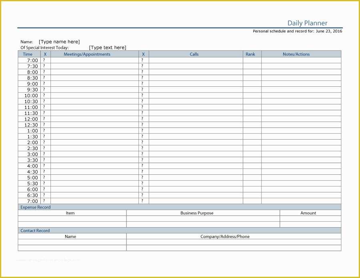Click the Calls cell in the 3:00 row
The image size is (360, 278).
pyautogui.click(x=196, y=154)
